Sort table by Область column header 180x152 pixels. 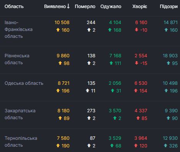[x=14, y=6]
